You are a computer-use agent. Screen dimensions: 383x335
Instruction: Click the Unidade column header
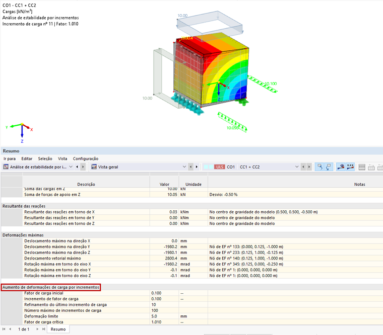tap(193, 184)
